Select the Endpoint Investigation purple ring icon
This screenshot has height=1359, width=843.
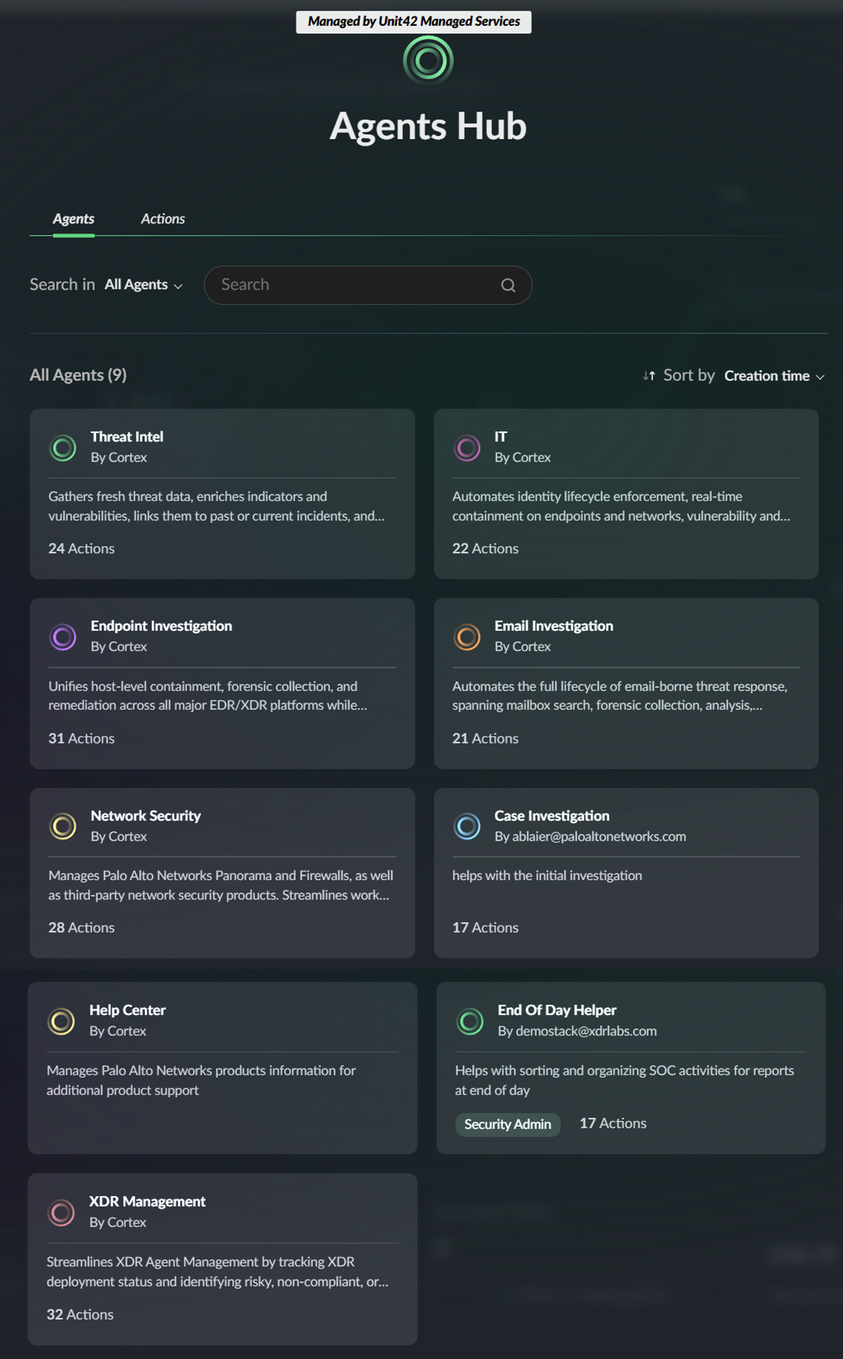click(x=62, y=637)
